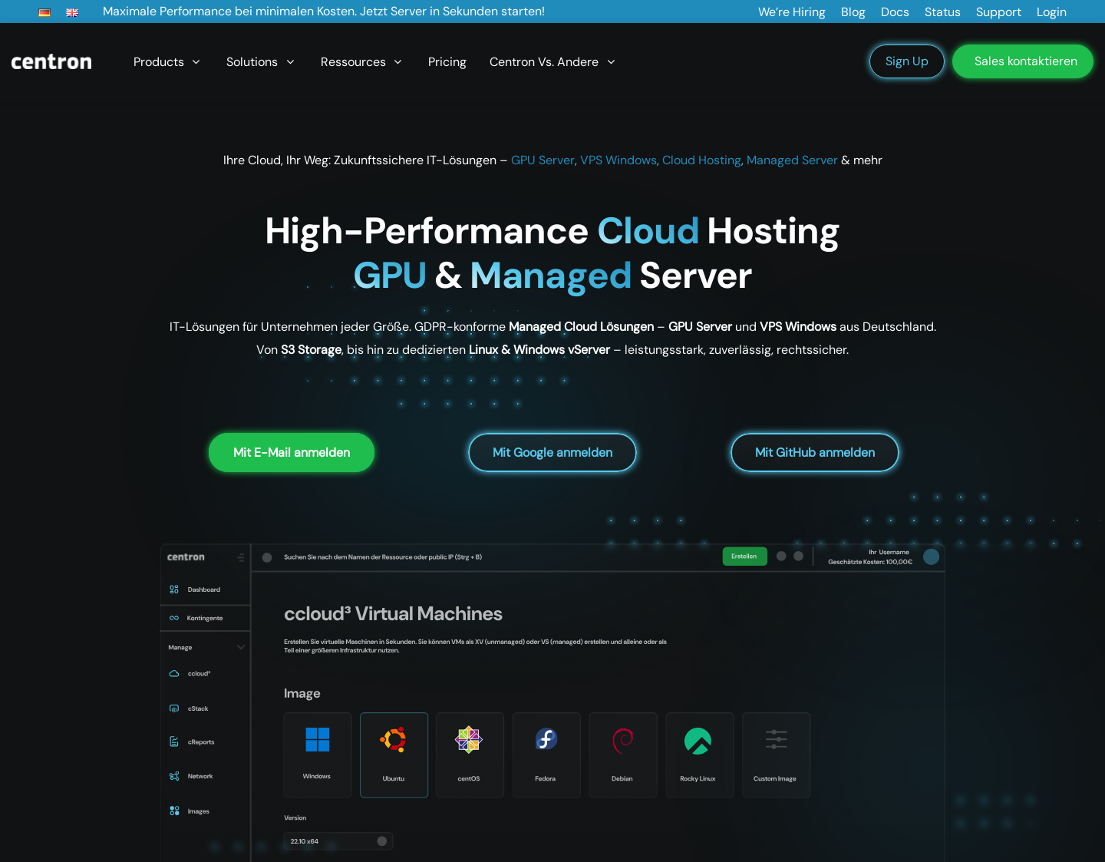Follow the GPU Server link
The width and height of the screenshot is (1105, 862).
[544, 160]
